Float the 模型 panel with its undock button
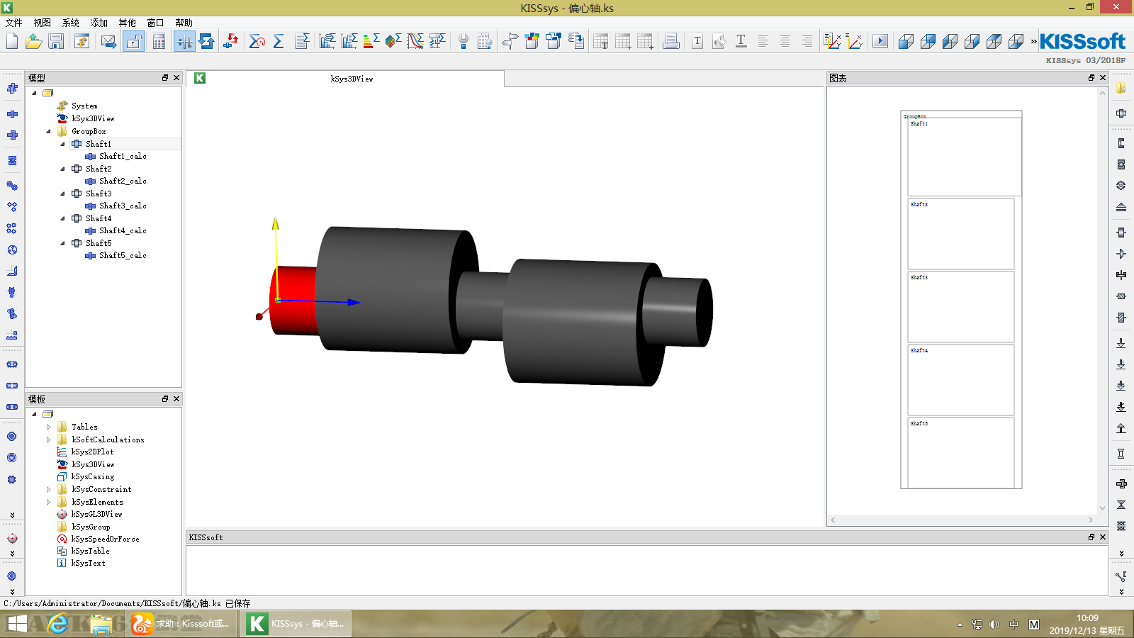Screen dimensions: 1134x638 (x=165, y=78)
